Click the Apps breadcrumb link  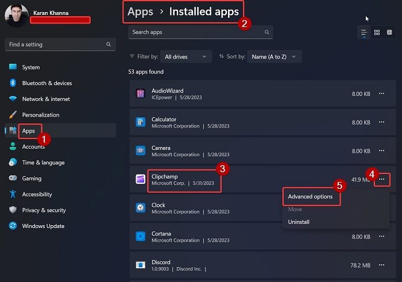click(x=140, y=12)
